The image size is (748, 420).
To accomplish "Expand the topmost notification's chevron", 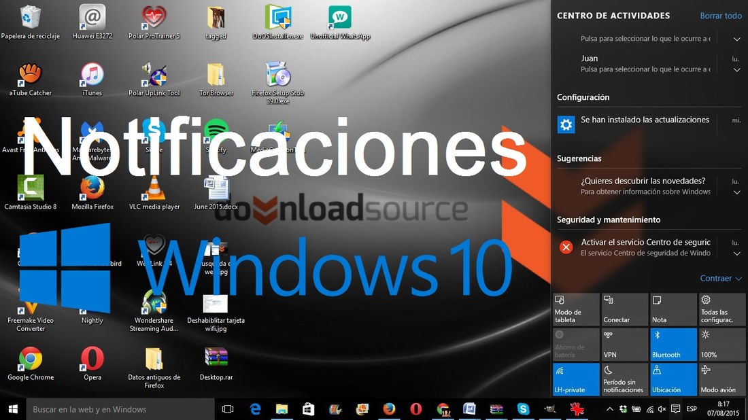I will pyautogui.click(x=736, y=39).
